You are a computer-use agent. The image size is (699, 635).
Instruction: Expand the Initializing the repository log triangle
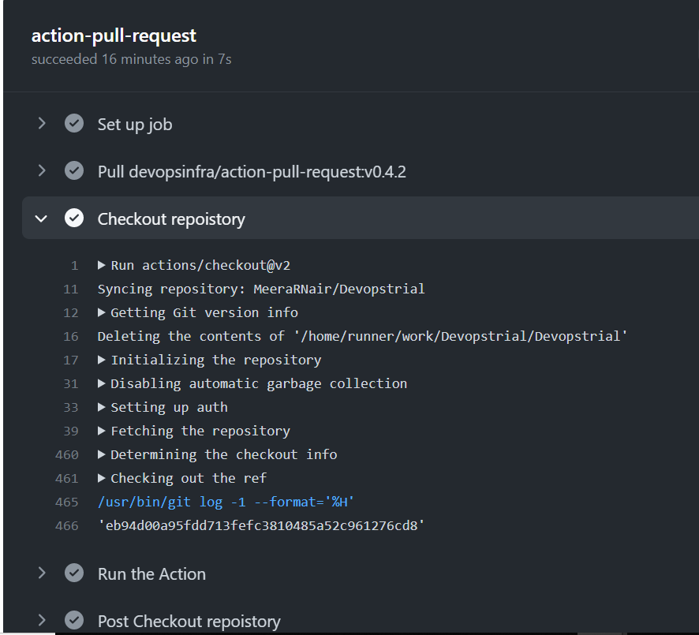(x=102, y=360)
